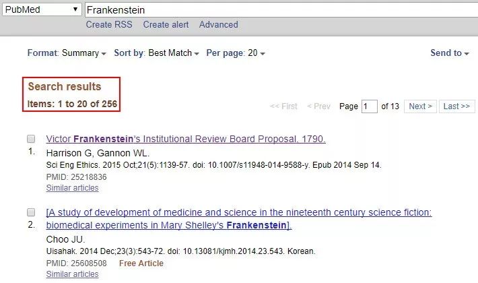The width and height of the screenshot is (478, 283).
Task: Open Victor Frankenstein's Institutional Review Board article
Action: pyautogui.click(x=186, y=139)
